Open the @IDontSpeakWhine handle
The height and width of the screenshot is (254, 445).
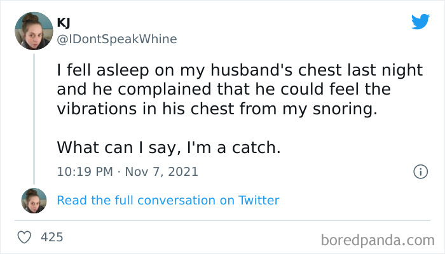(x=116, y=39)
